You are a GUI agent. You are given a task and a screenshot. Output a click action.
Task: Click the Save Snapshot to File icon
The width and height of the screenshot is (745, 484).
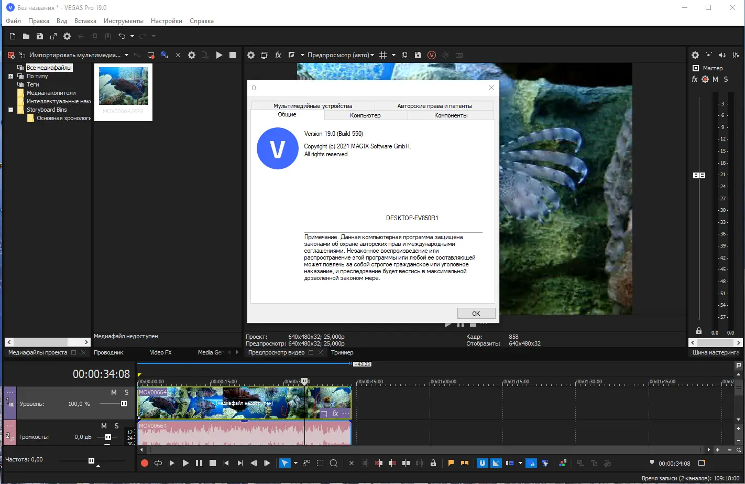(418, 55)
